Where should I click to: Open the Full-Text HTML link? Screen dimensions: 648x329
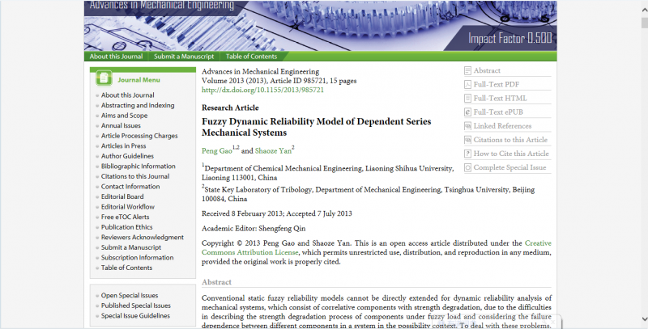(x=500, y=98)
